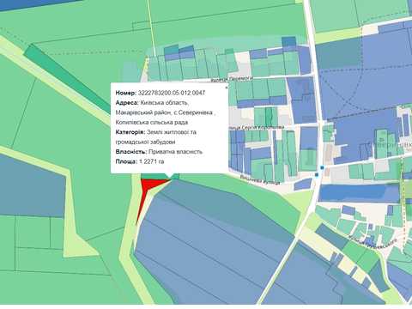Click the 'Номер:' label in popup
Image resolution: width=412 pixels, height=309 pixels.
point(126,93)
